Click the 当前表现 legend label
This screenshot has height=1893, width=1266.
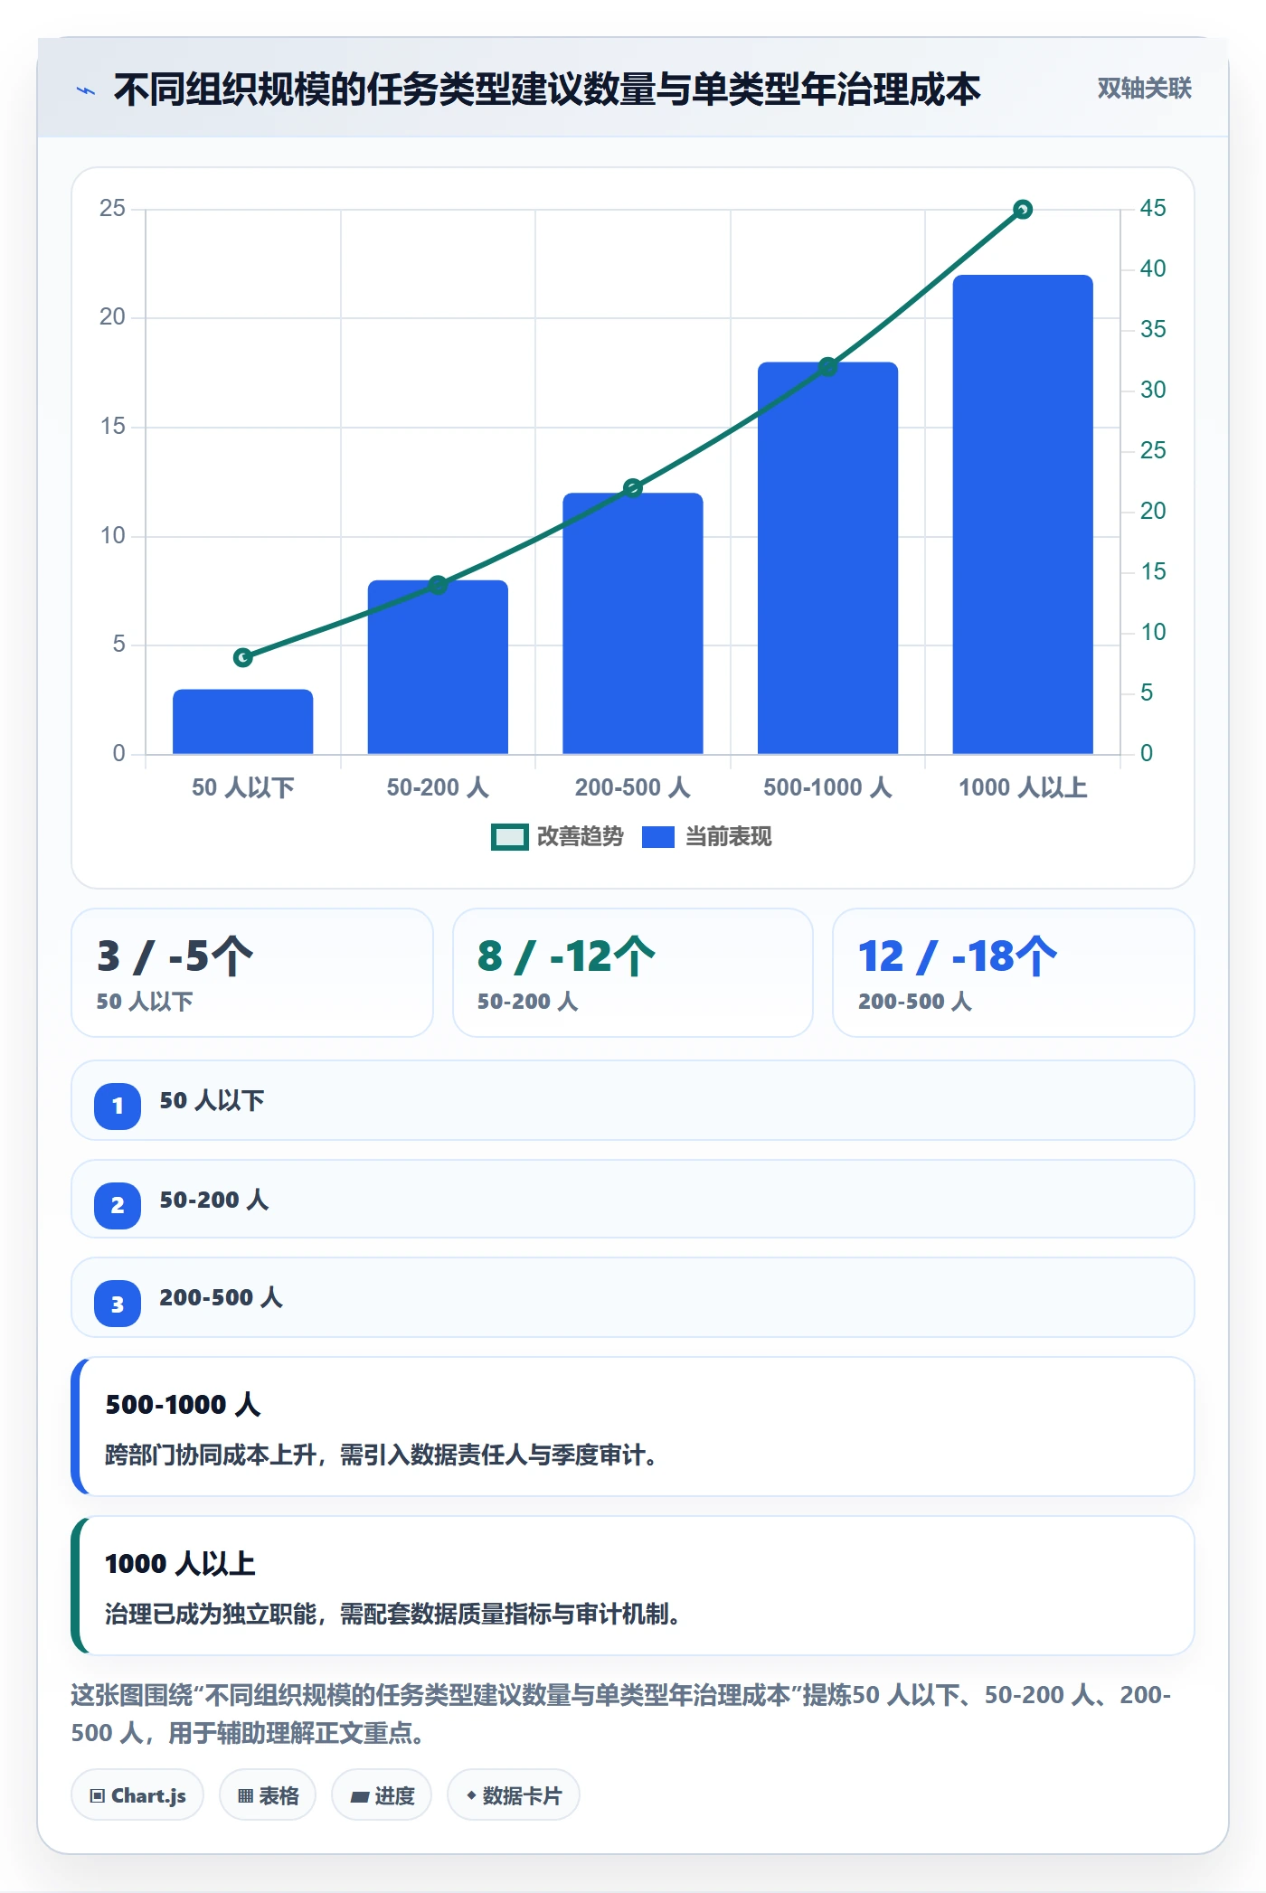(x=729, y=837)
